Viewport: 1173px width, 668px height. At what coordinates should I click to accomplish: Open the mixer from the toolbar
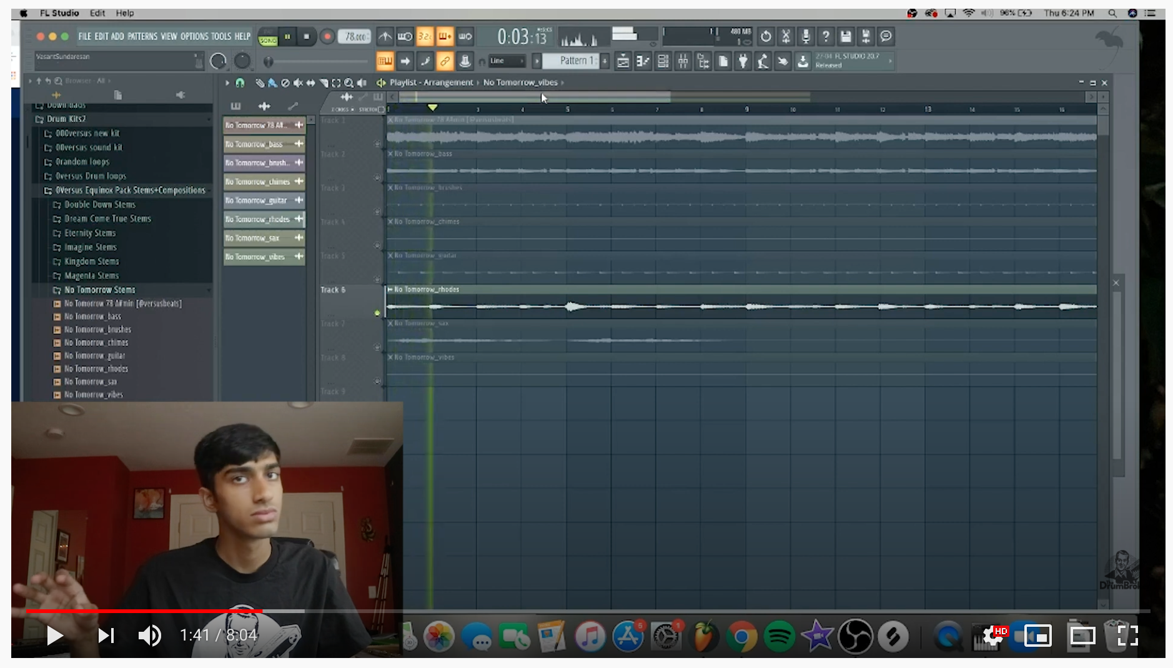(683, 61)
